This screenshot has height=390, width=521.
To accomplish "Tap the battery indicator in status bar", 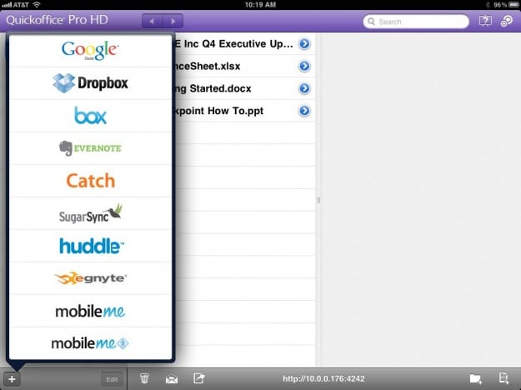I will coord(513,5).
